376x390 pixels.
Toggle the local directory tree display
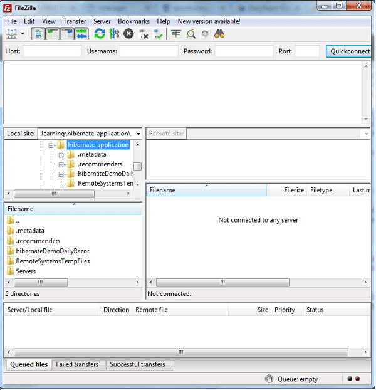53,34
